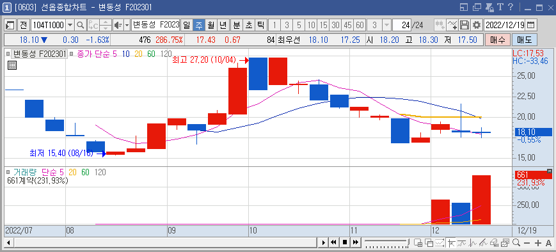Select the 일 (daily) period
This screenshot has width=556, height=252.
[x=187, y=25]
